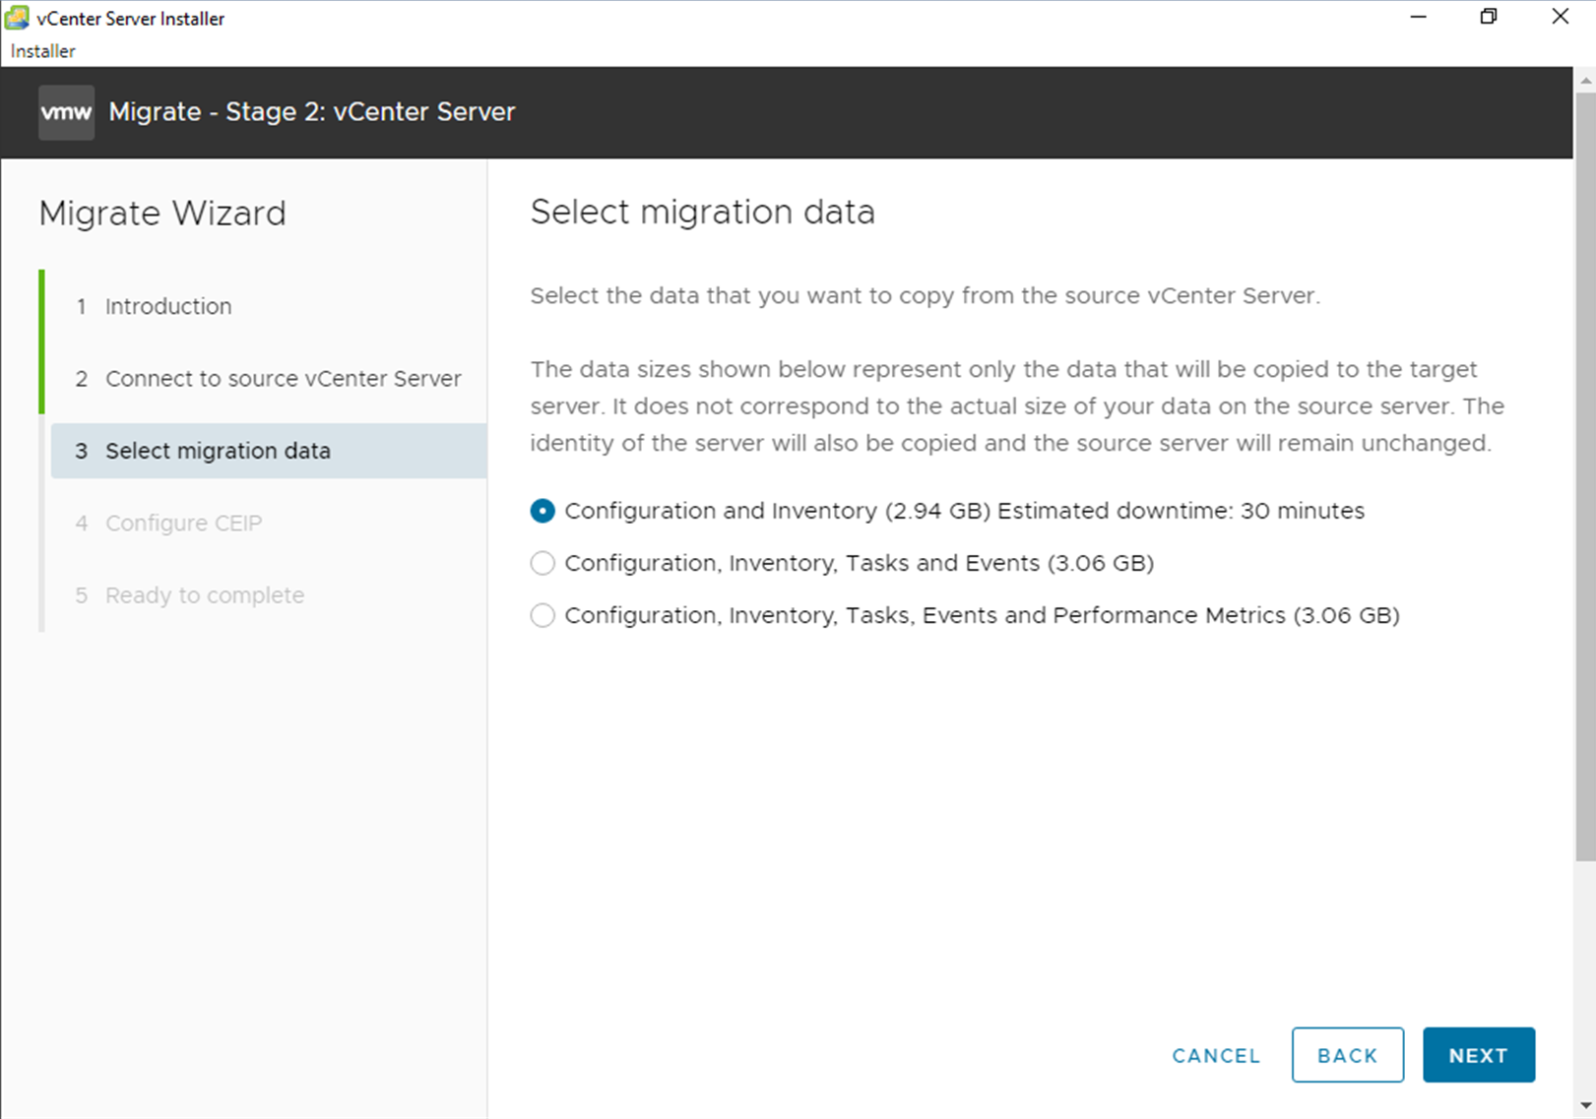
Task: Click the BACK button
Action: tap(1348, 1055)
